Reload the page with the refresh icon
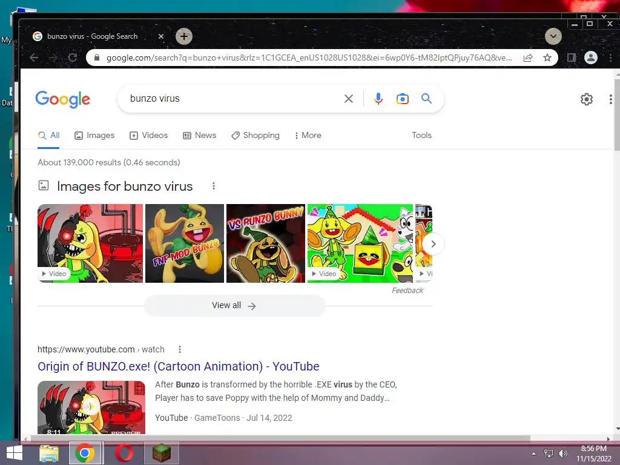The height and width of the screenshot is (465, 620). 73,58
